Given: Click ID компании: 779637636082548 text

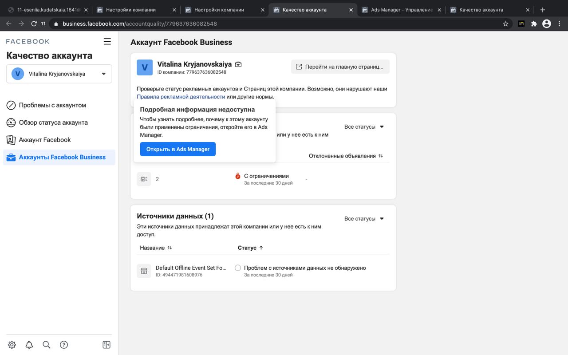Looking at the screenshot, I should [192, 72].
